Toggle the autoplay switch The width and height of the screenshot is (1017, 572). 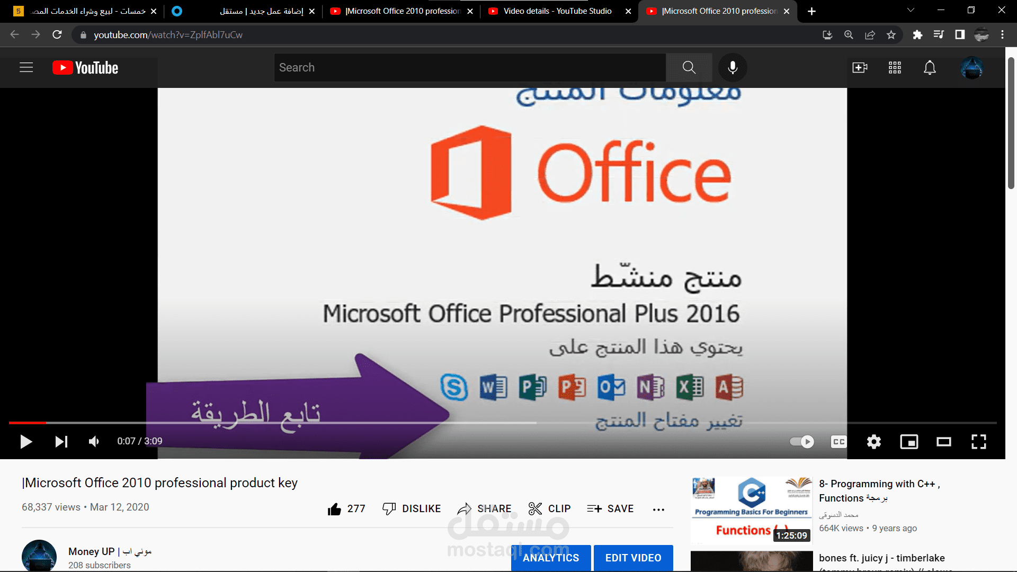pos(802,441)
